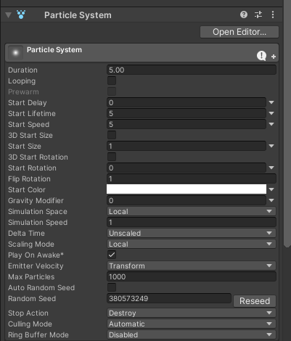This screenshot has width=291, height=341.
Task: Click the Start Lifetime property label
Action: 32,114
